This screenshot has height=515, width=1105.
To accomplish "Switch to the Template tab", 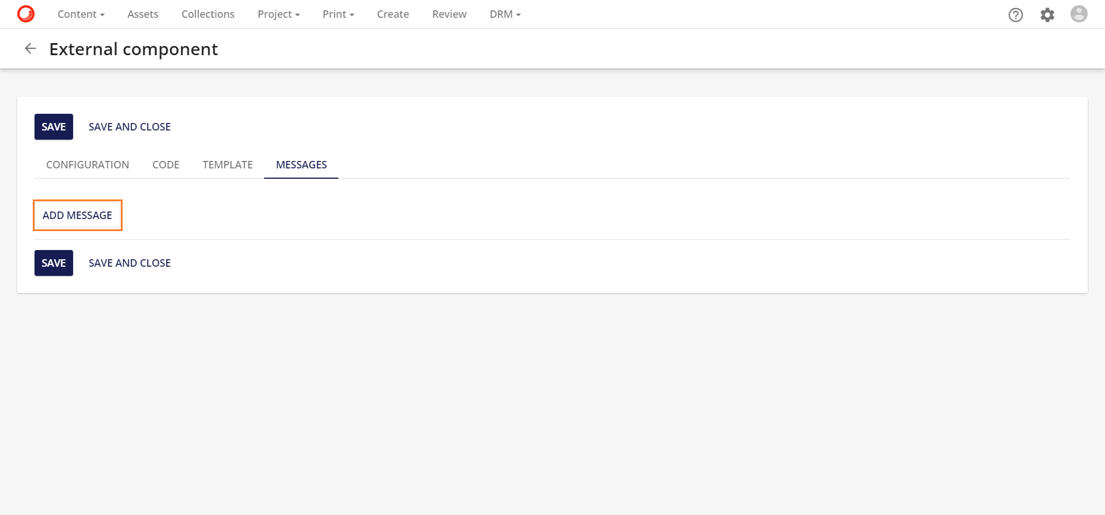I will [227, 165].
